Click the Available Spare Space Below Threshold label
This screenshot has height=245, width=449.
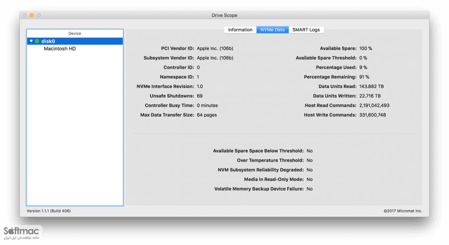pos(258,151)
